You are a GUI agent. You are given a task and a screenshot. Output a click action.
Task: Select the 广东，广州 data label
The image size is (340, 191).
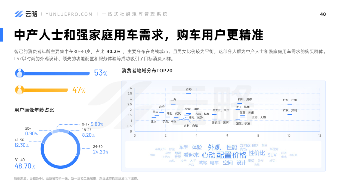point(290,100)
